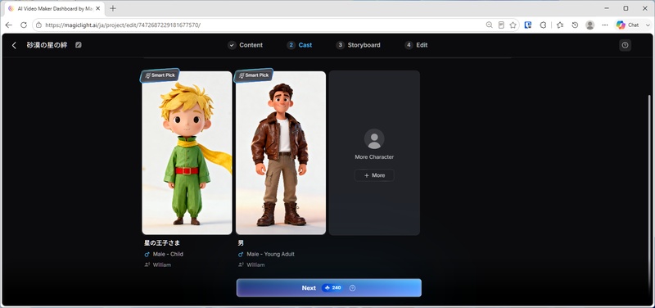Go back with the project back arrow

tap(14, 45)
